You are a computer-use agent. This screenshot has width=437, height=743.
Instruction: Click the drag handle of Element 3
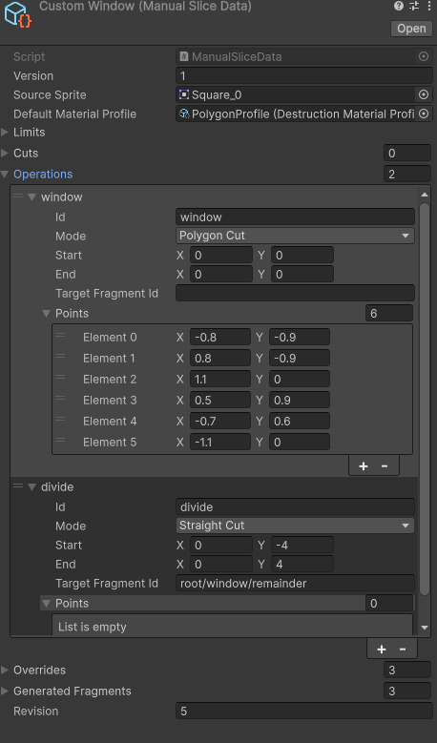tap(60, 398)
